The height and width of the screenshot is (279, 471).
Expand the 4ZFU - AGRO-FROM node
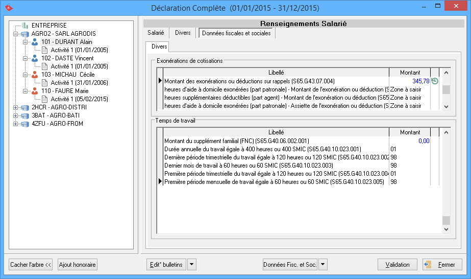coord(16,124)
